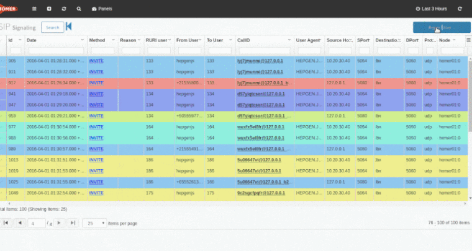The height and width of the screenshot is (251, 472).
Task: Click the page number input field
Action: point(37,223)
